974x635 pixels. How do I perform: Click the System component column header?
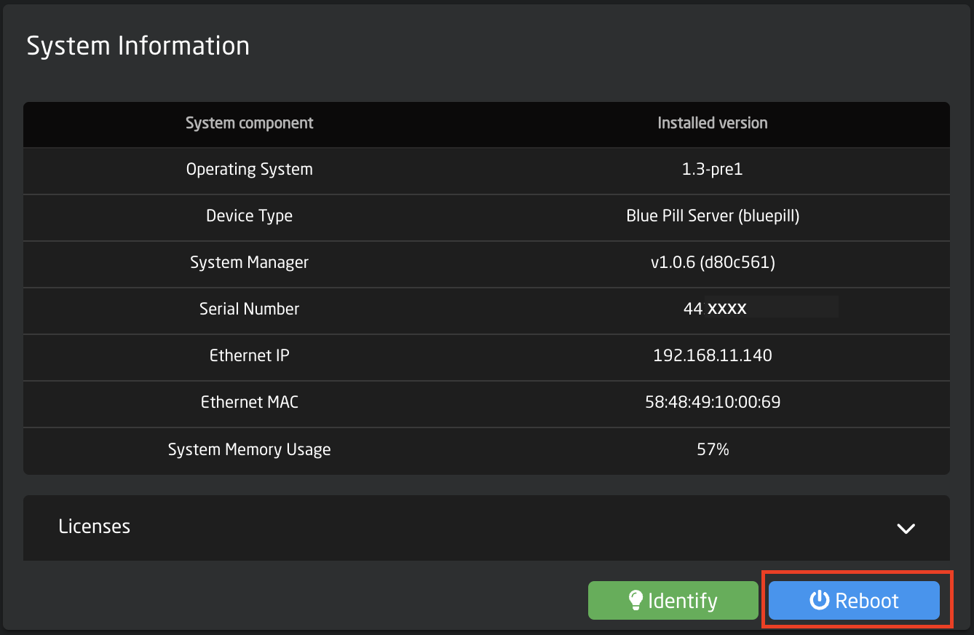coord(250,123)
